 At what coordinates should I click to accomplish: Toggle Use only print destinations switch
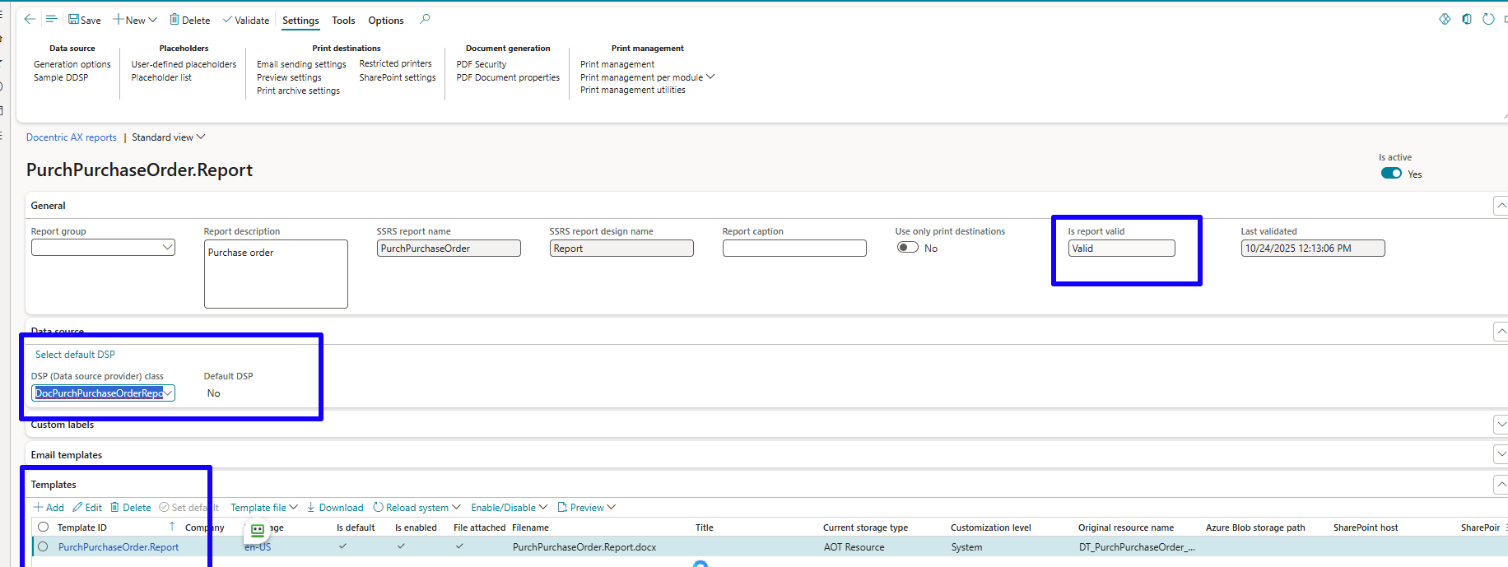point(908,248)
